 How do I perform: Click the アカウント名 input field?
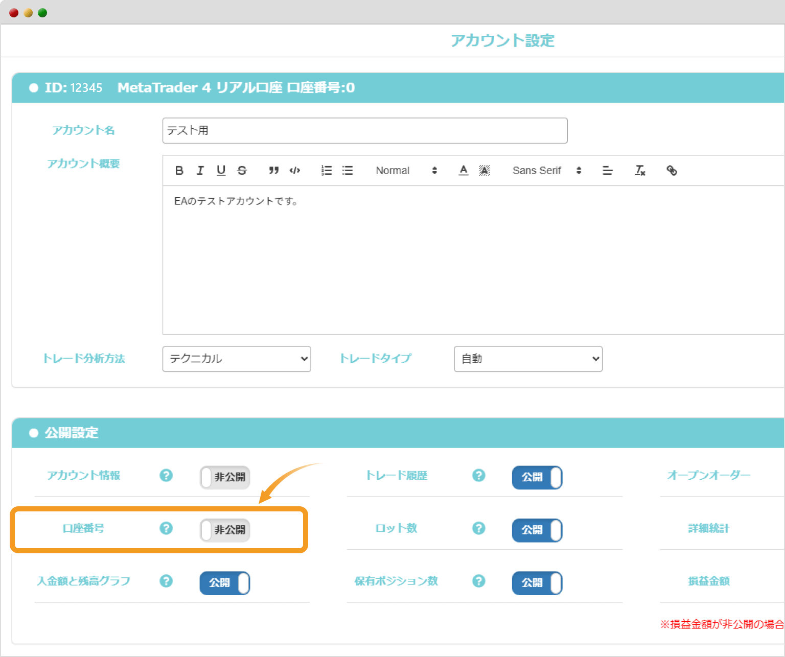(364, 130)
